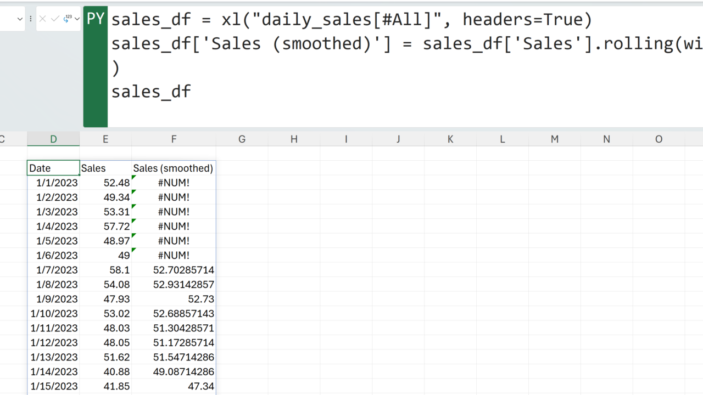This screenshot has height=395, width=703.
Task: Click the 'Sales' header cell
Action: [105, 168]
